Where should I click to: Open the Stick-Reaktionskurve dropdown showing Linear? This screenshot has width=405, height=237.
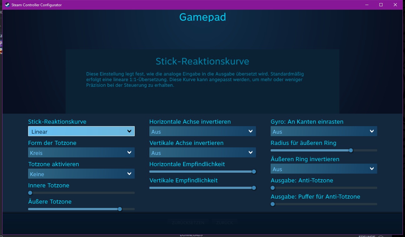pyautogui.click(x=81, y=131)
